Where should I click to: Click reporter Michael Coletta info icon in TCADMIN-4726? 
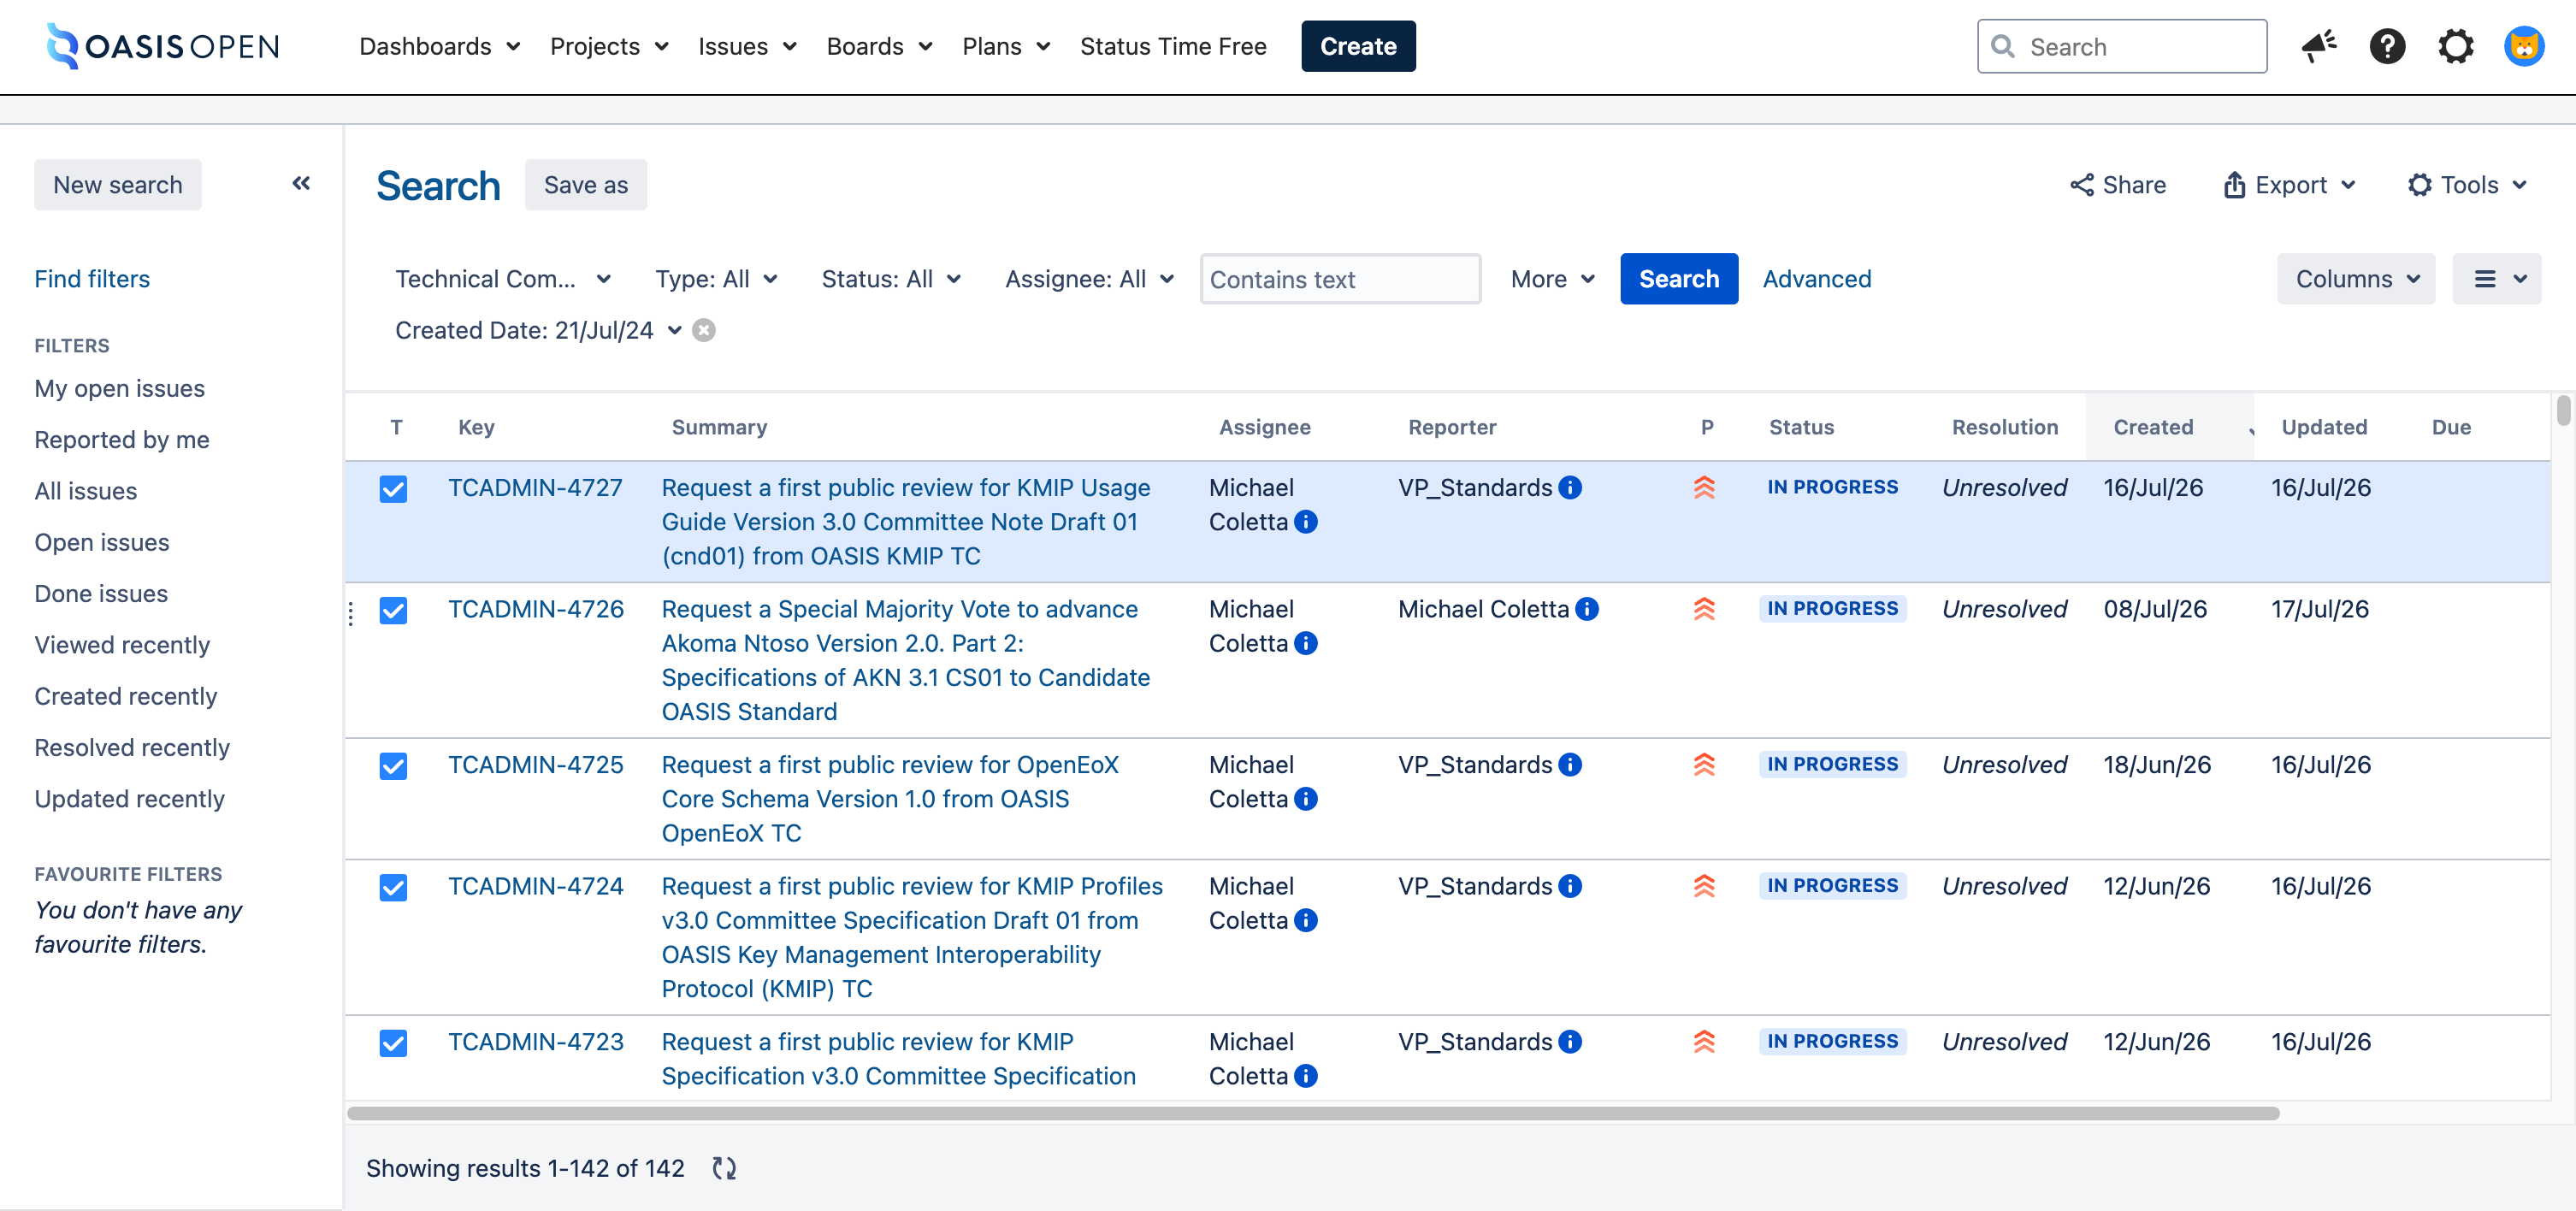(x=1586, y=608)
